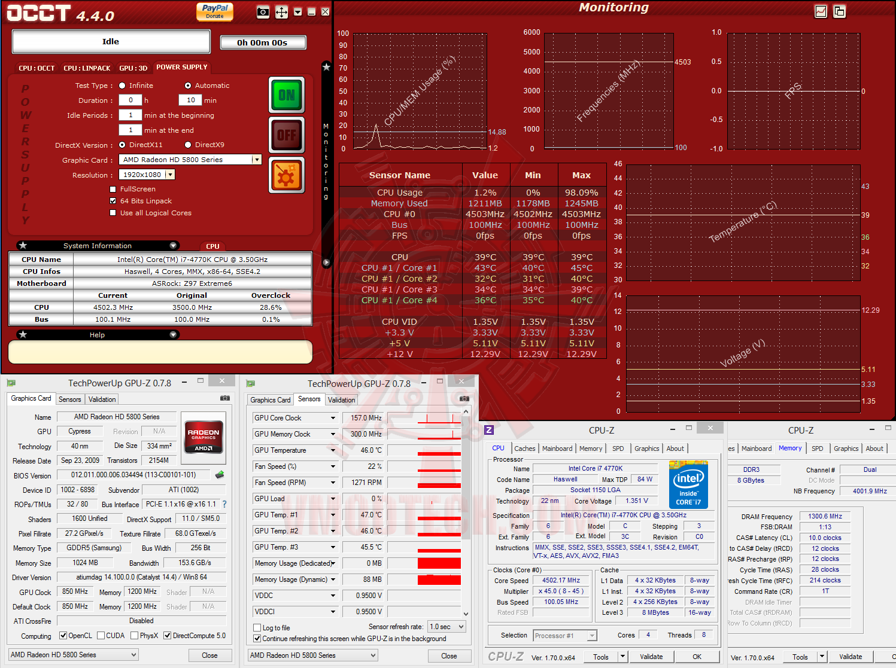Viewport: 896px width, 668px height.
Task: Click the graph icon in the Monitoring title bar
Action: coord(821,11)
